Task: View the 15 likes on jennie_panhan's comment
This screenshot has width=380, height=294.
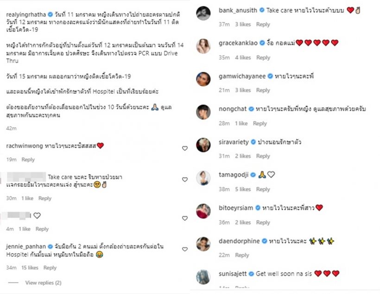Action: click(x=30, y=268)
